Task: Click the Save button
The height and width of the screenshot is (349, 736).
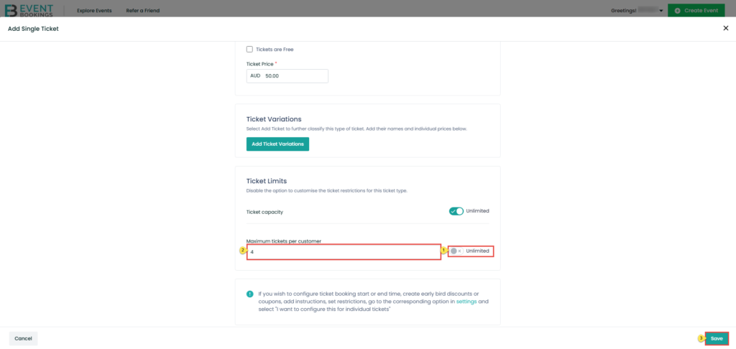Action: click(717, 338)
